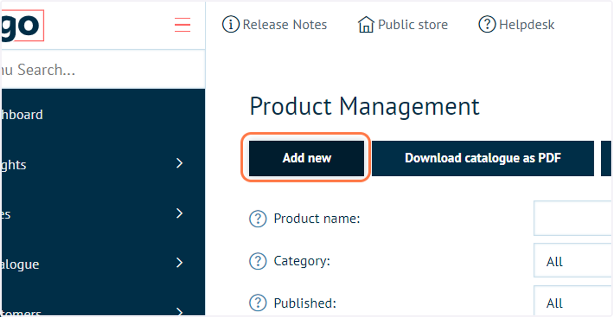Click help icon beside Published
This screenshot has width=613, height=317.
258,303
